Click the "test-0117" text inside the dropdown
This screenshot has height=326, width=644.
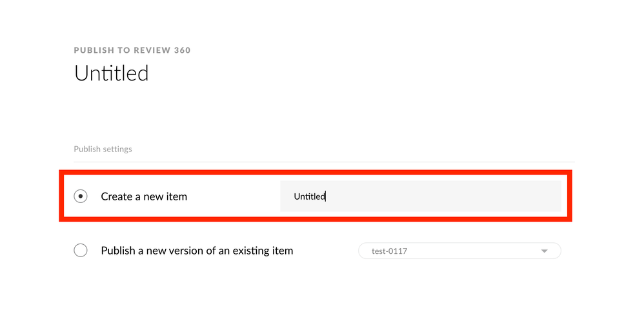390,251
